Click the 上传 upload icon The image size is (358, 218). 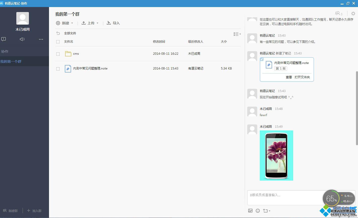pyautogui.click(x=84, y=23)
